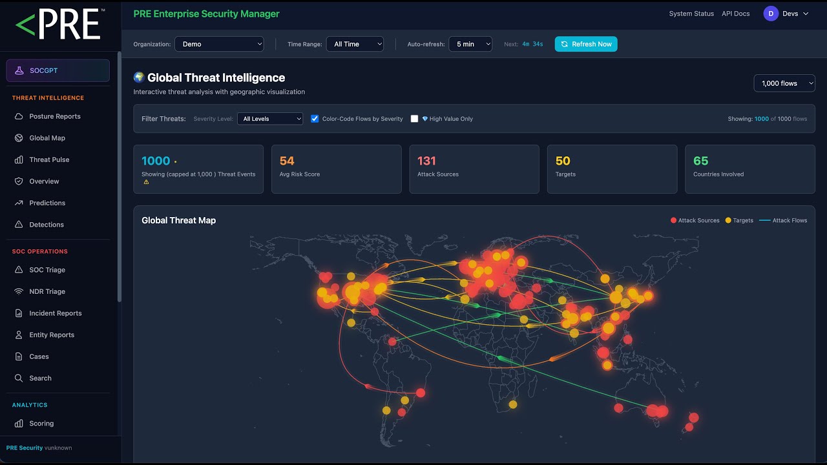
Task: Click the 54 Avg Risk Score card
Action: coord(336,169)
